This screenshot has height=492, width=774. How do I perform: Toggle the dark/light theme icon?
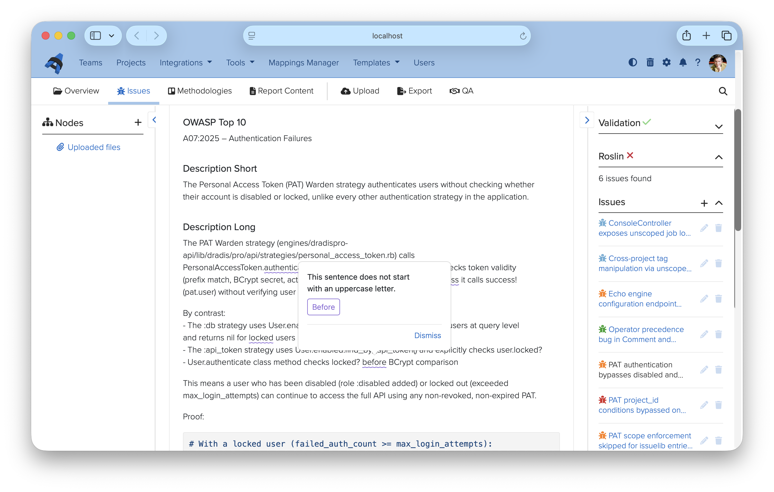(632, 62)
